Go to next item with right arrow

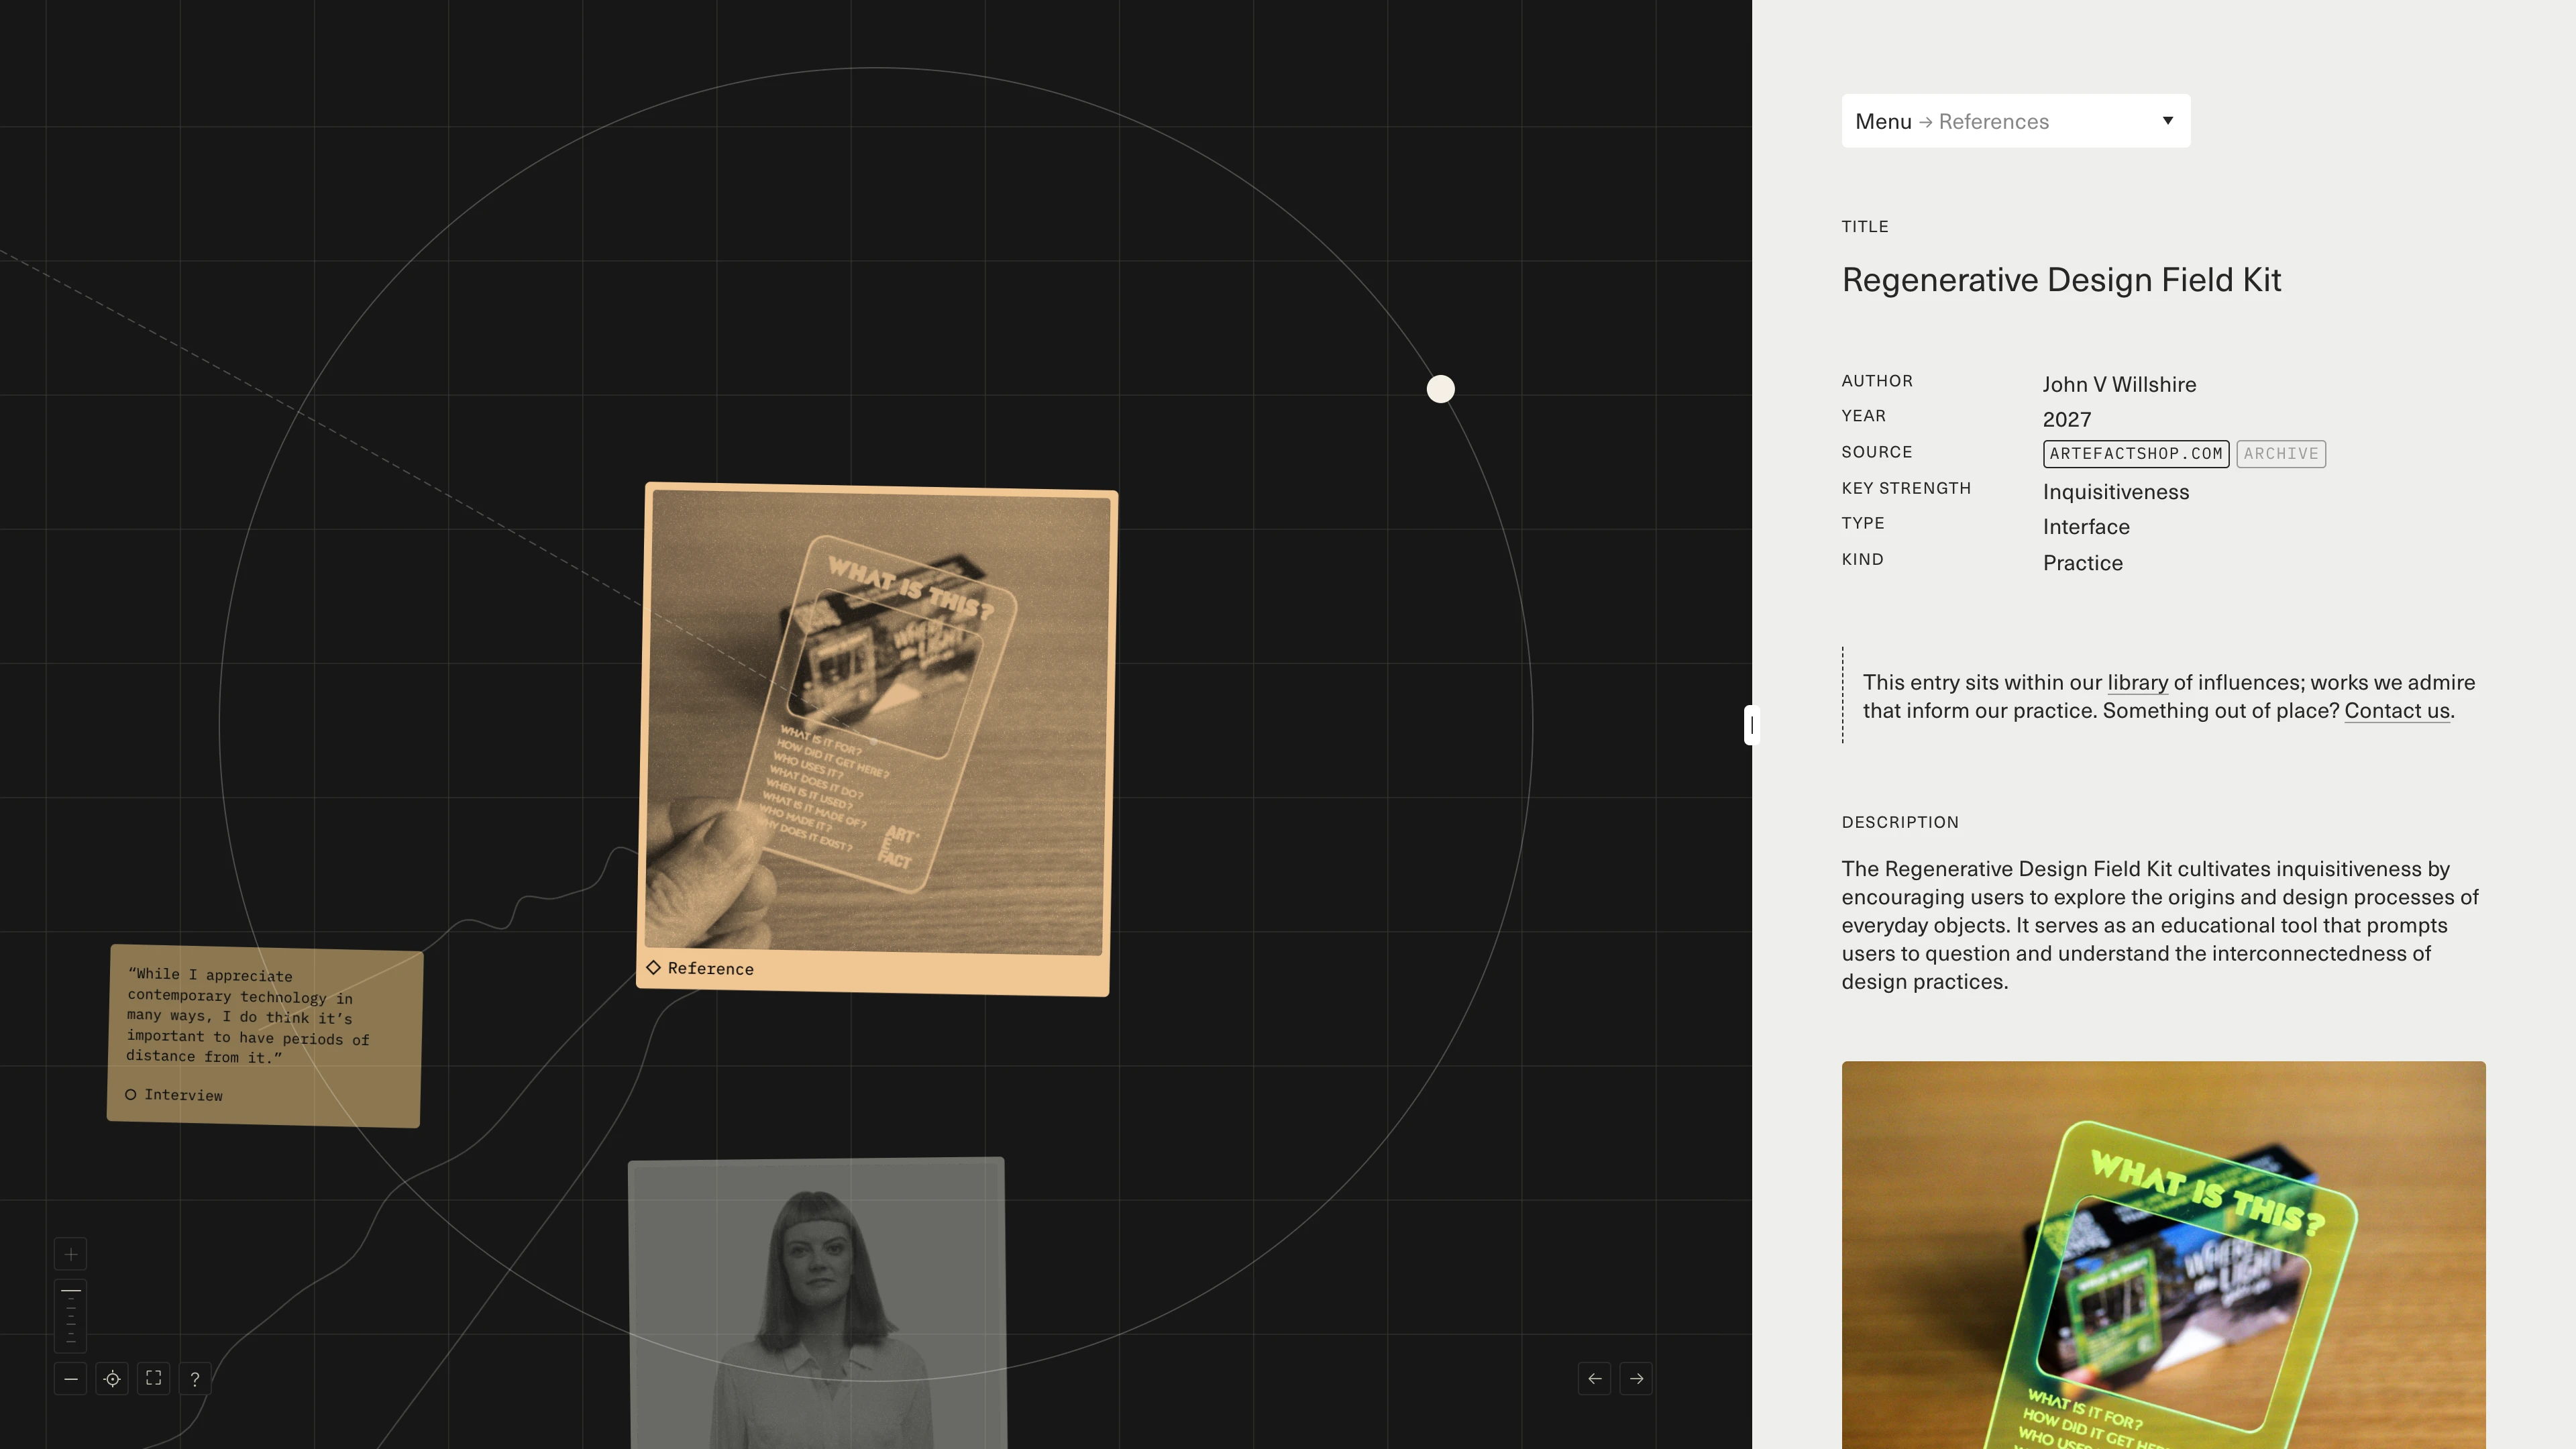coord(1636,1379)
